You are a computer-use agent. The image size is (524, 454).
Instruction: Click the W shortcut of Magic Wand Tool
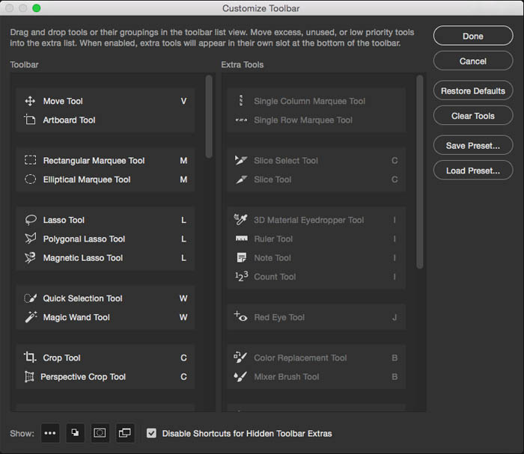coord(183,317)
